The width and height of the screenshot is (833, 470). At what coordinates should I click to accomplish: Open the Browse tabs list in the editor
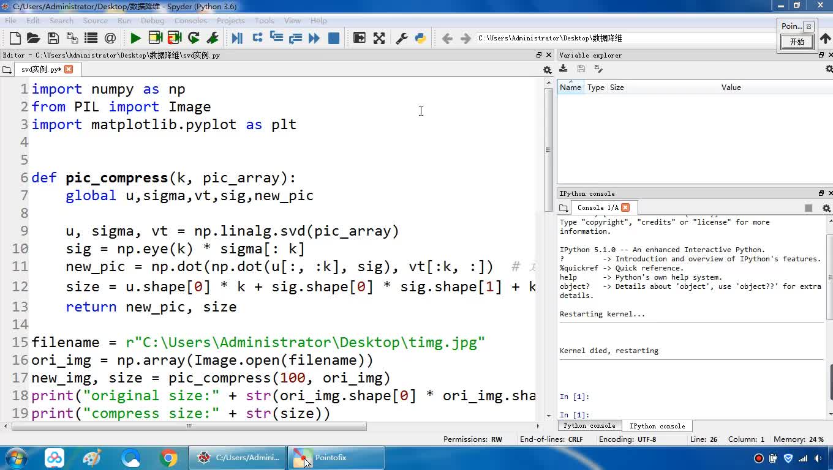point(7,70)
